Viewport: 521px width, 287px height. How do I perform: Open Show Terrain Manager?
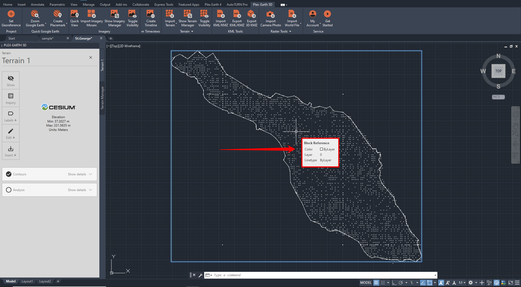click(188, 18)
